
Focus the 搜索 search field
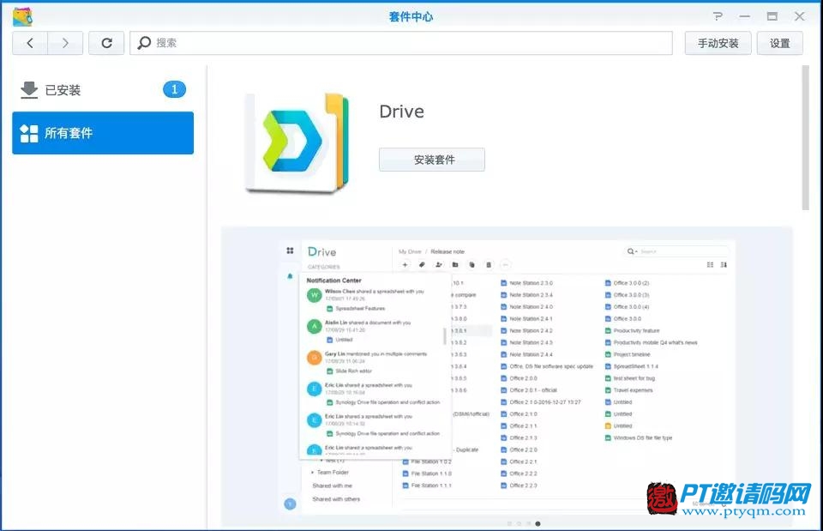pos(401,43)
